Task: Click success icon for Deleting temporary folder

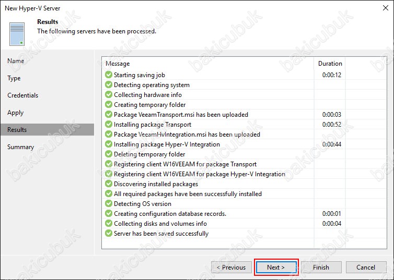Action: coord(109,154)
